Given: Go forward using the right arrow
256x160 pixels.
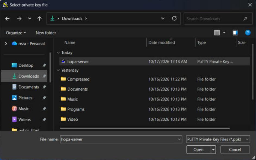Looking at the screenshot, I should click(19, 19).
